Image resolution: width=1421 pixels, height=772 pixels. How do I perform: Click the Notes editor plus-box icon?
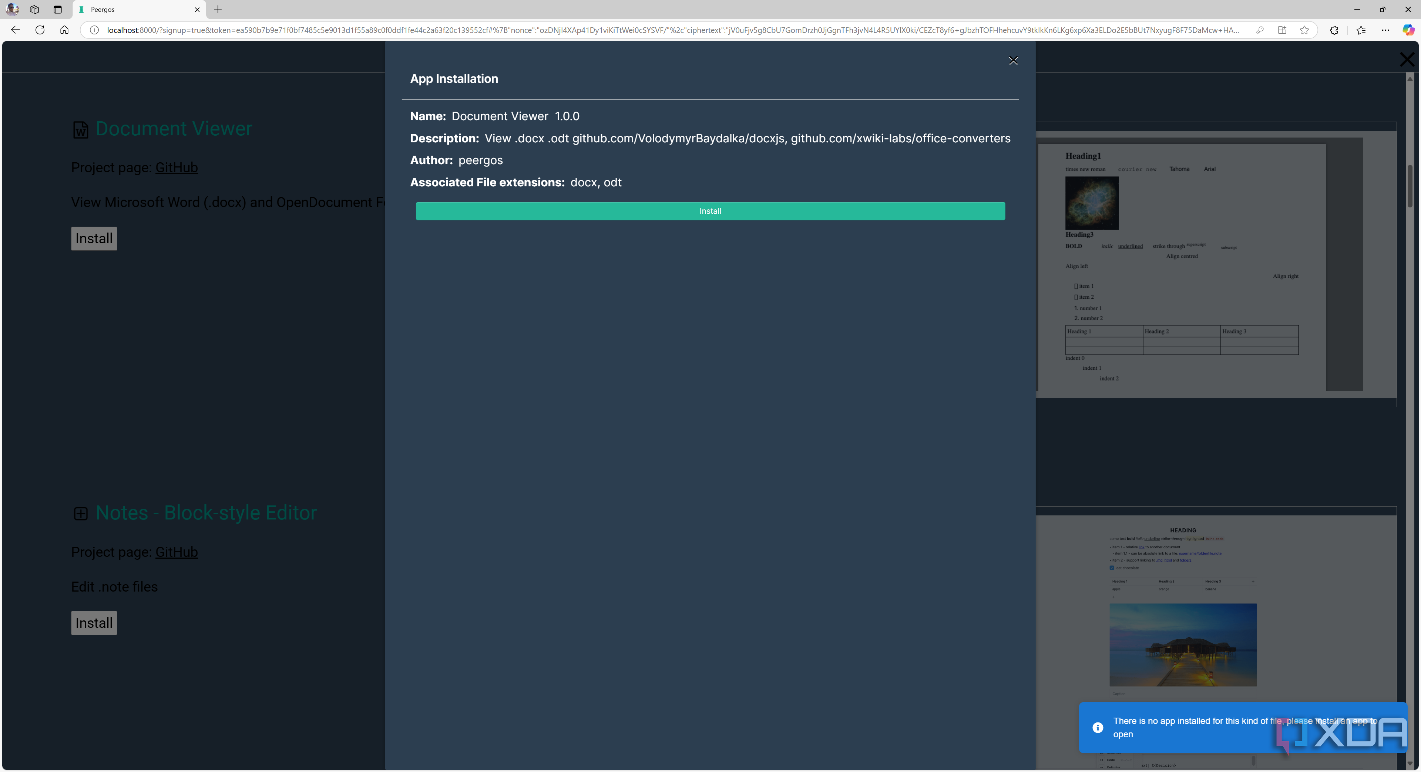(x=81, y=514)
